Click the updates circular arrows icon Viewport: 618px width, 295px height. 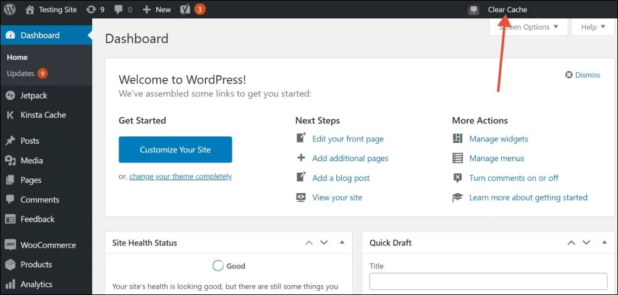pos(91,9)
